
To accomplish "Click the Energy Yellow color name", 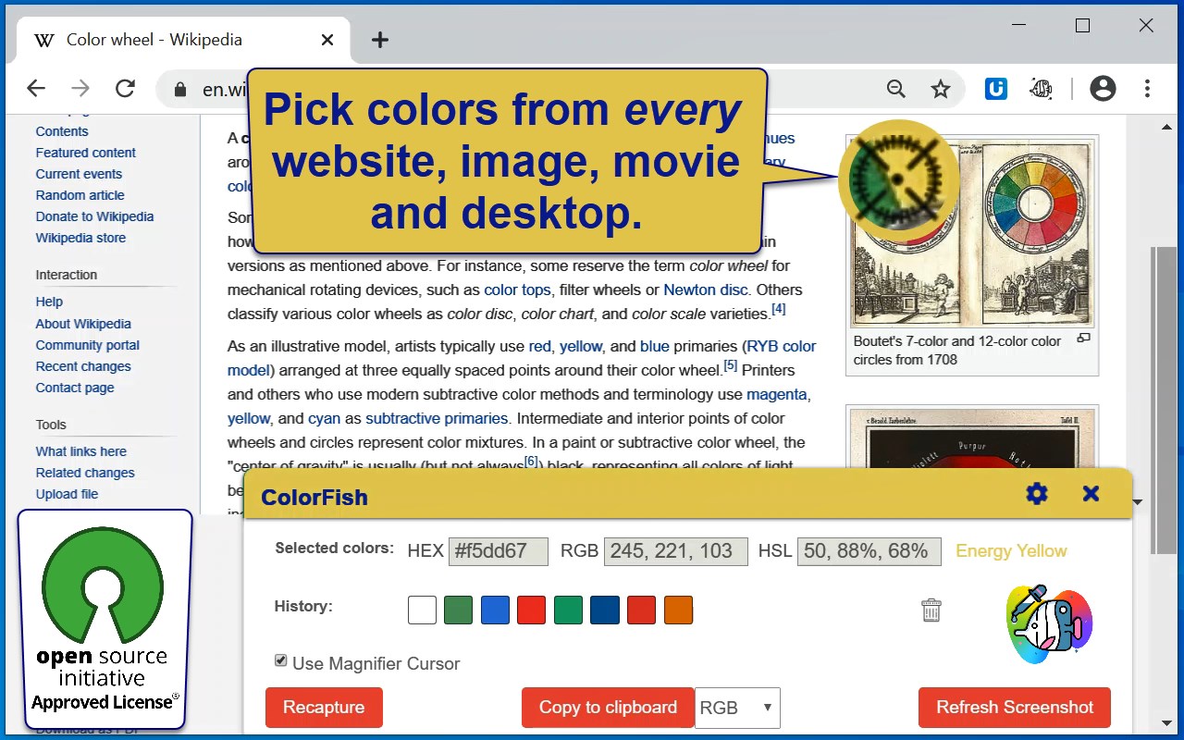I will click(1011, 551).
